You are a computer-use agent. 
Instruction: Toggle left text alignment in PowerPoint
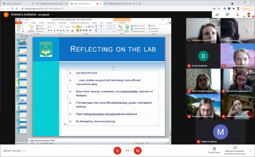click(x=78, y=31)
